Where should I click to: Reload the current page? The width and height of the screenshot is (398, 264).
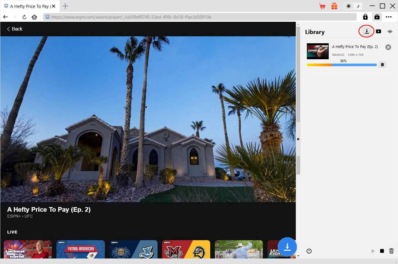(24, 17)
